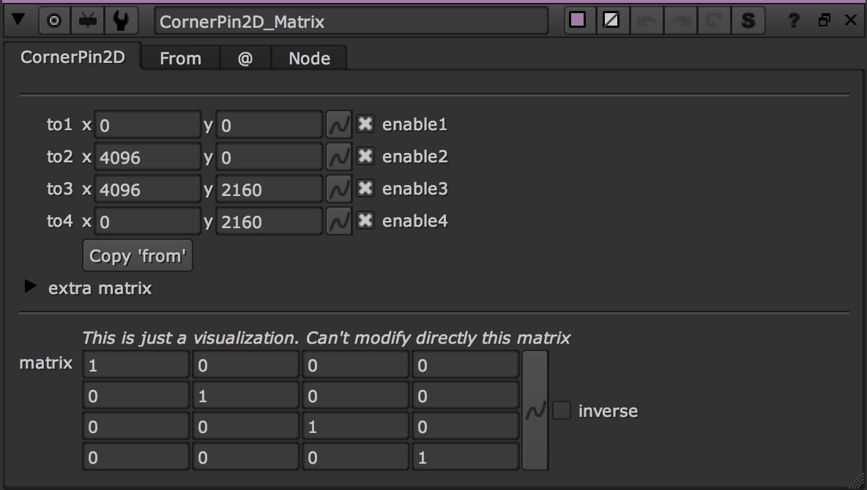Float the properties panel window icon

point(825,20)
